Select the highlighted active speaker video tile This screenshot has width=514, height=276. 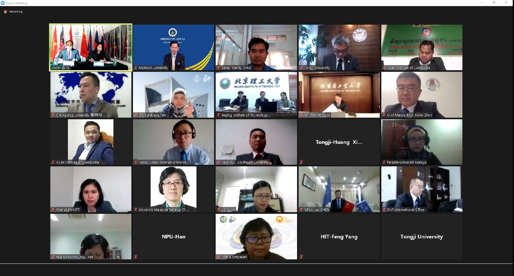click(x=91, y=47)
